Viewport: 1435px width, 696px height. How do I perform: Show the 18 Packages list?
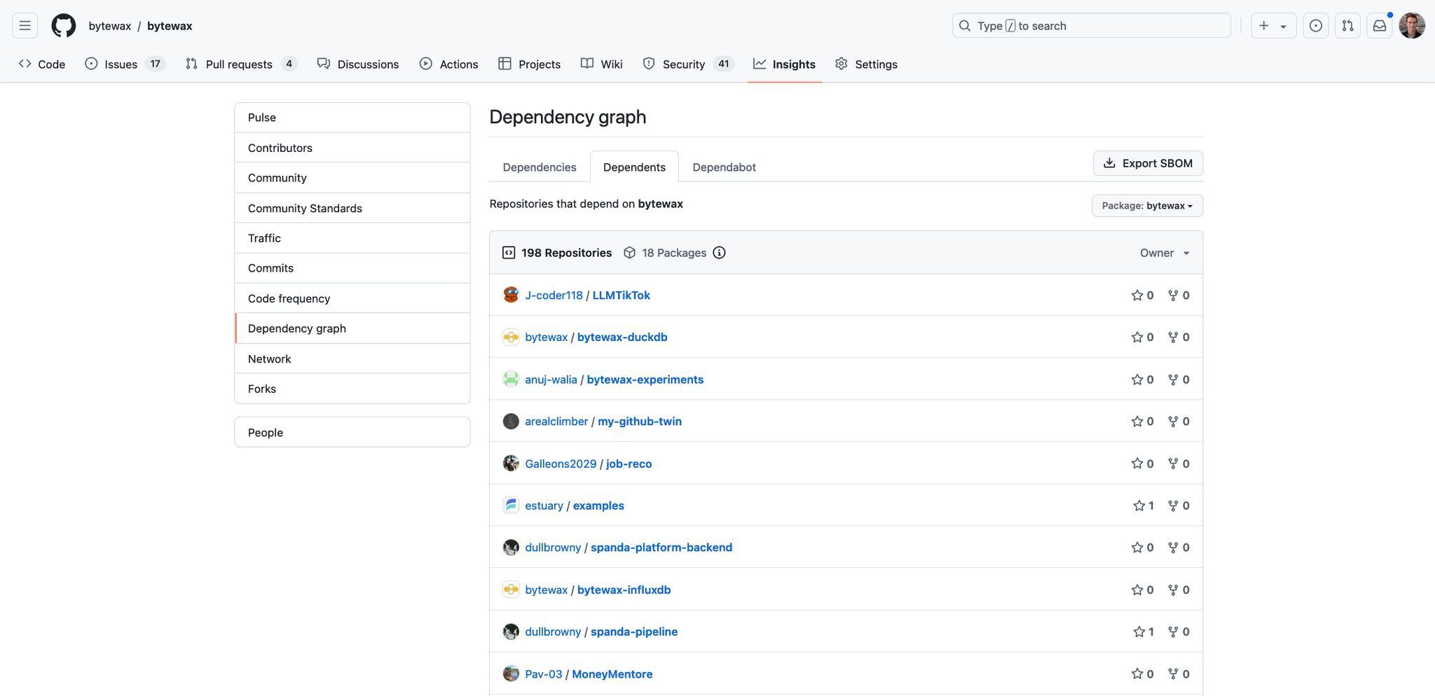[665, 253]
